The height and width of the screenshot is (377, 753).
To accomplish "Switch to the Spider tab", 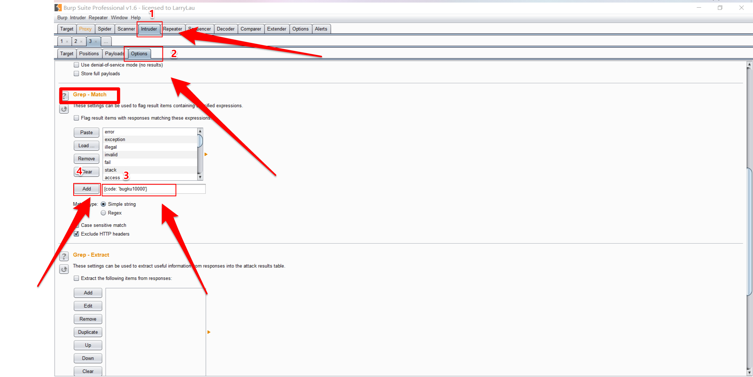I will point(105,29).
